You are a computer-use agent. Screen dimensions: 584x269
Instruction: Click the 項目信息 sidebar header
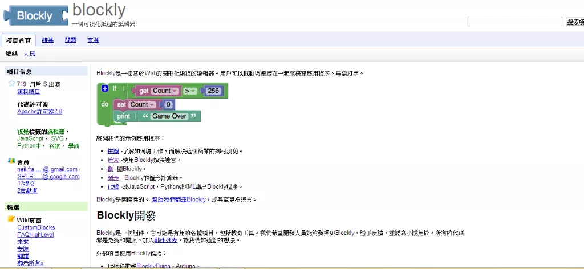[46, 71]
